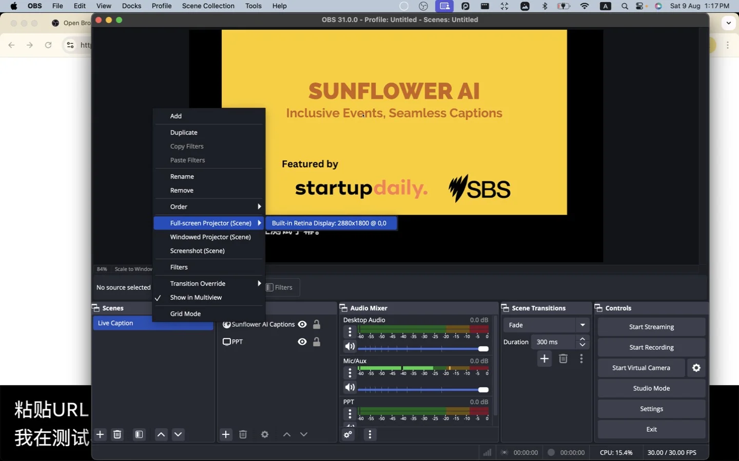Click Duration 300 ms input field
739x461 pixels.
tap(554, 342)
